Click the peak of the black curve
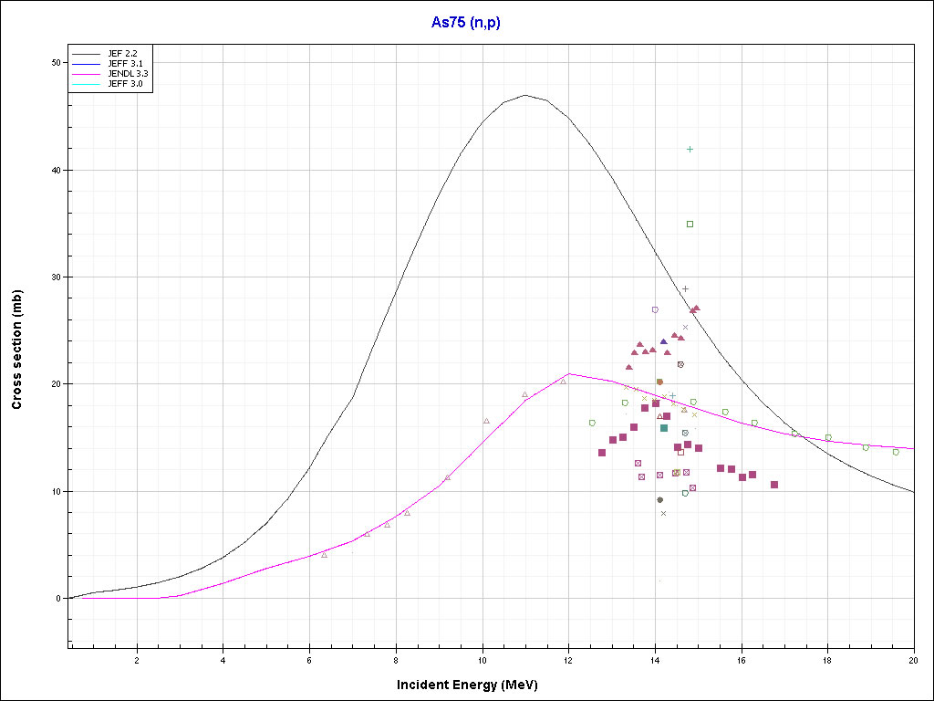The height and width of the screenshot is (701, 934). (x=524, y=95)
